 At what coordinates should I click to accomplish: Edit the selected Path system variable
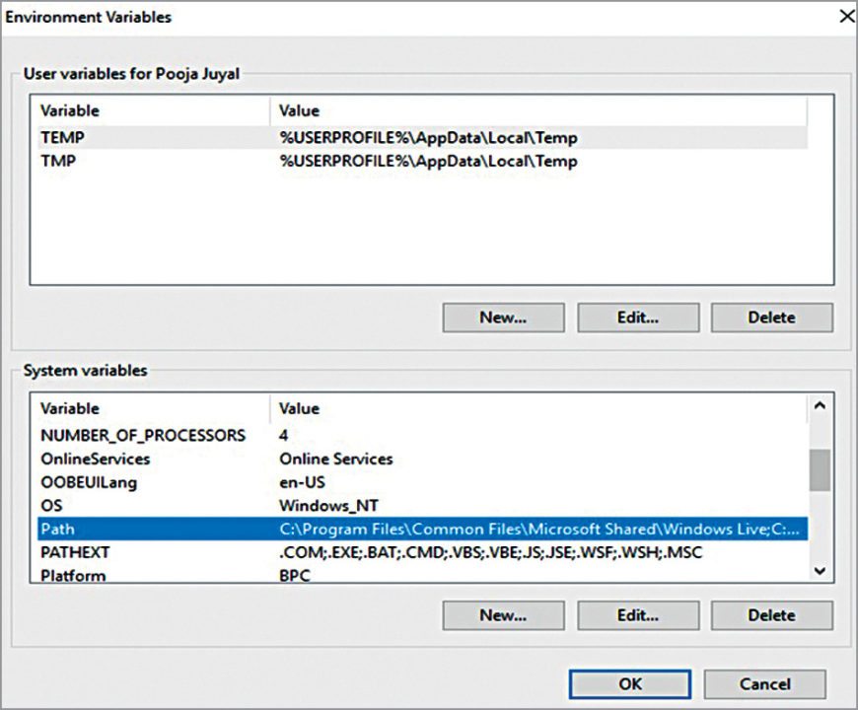point(637,615)
